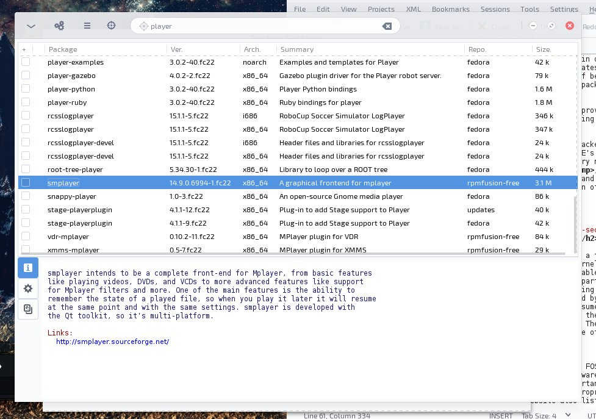596x419 pixels.
Task: Click the 'An open-source Gnome media player' summary
Action: tap(341, 196)
